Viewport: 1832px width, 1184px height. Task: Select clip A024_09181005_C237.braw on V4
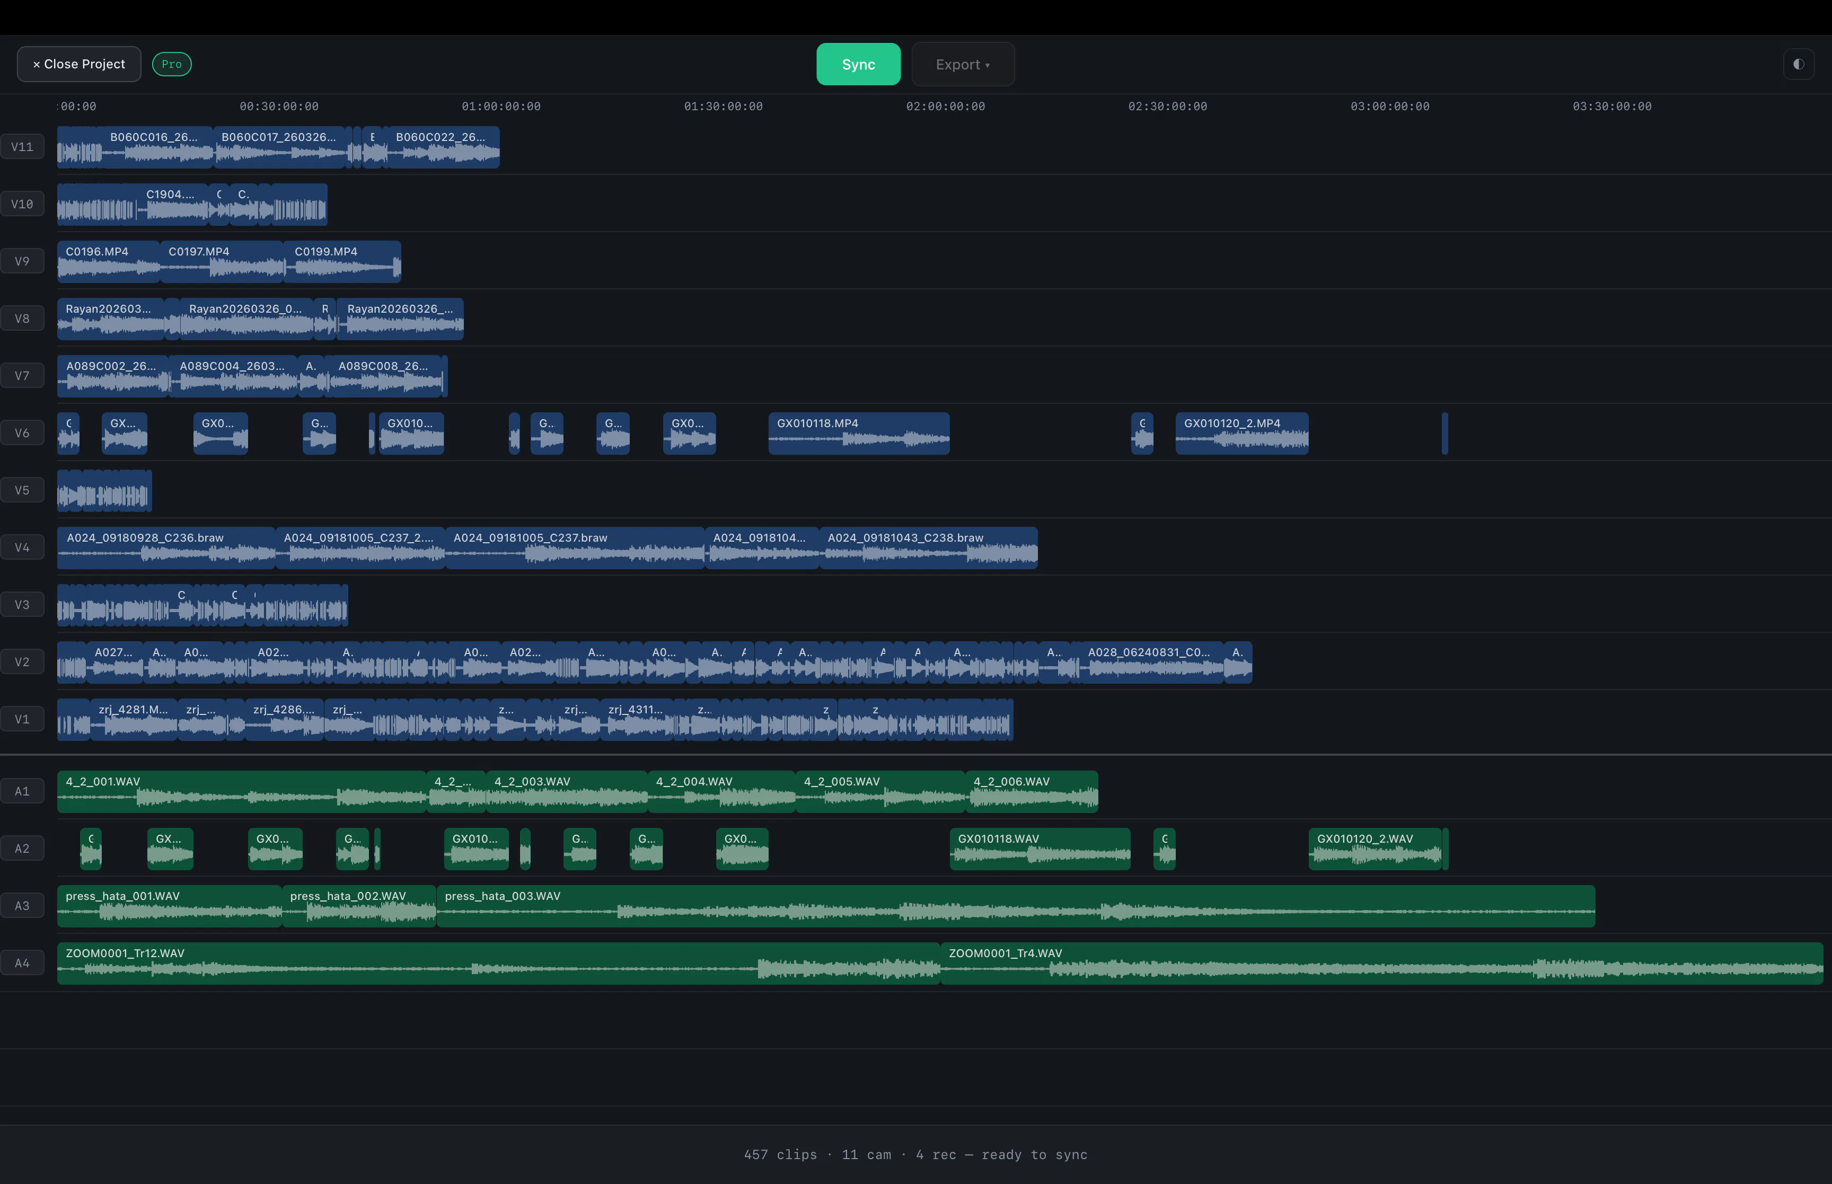575,547
